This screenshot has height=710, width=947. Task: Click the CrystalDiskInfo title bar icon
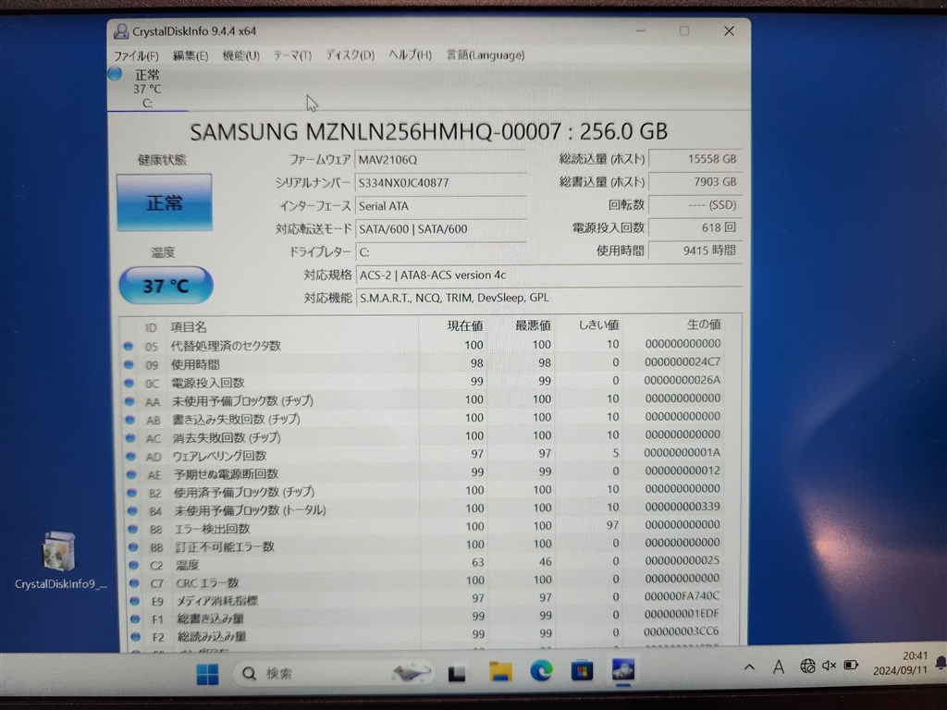tap(121, 31)
